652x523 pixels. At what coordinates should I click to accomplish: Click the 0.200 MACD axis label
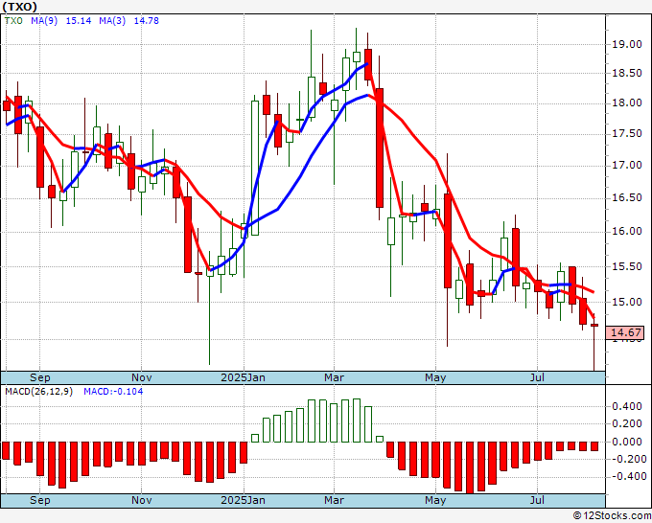(x=627, y=424)
